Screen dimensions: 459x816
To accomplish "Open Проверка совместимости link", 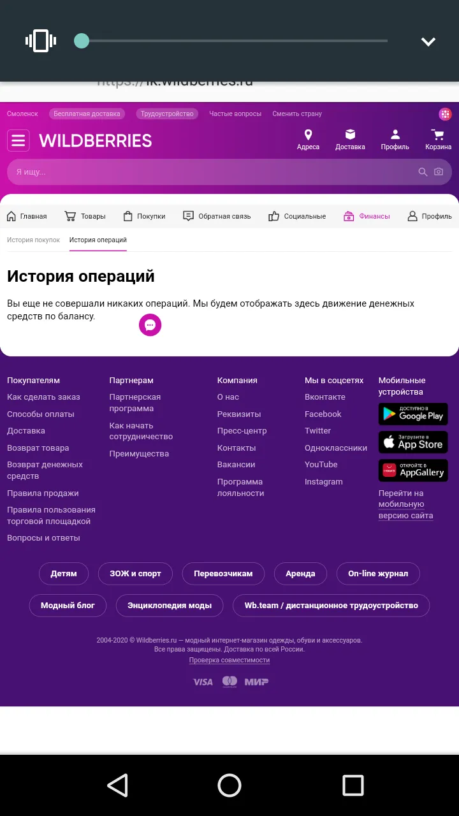I will [x=229, y=660].
